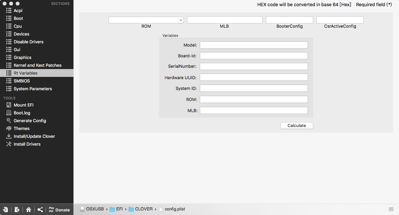The height and width of the screenshot is (215, 399).
Task: Click the home icon in bottom toolbar
Action: tap(28, 209)
